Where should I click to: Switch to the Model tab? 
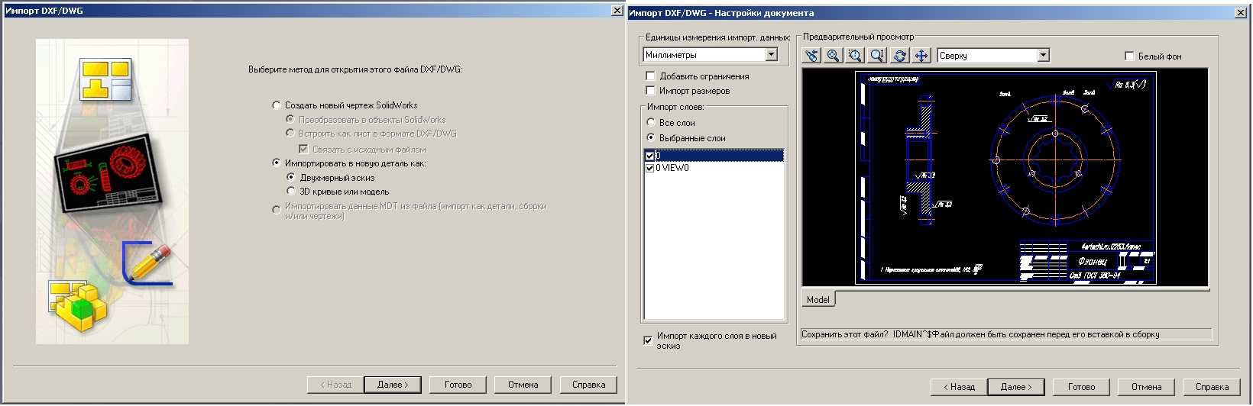818,300
